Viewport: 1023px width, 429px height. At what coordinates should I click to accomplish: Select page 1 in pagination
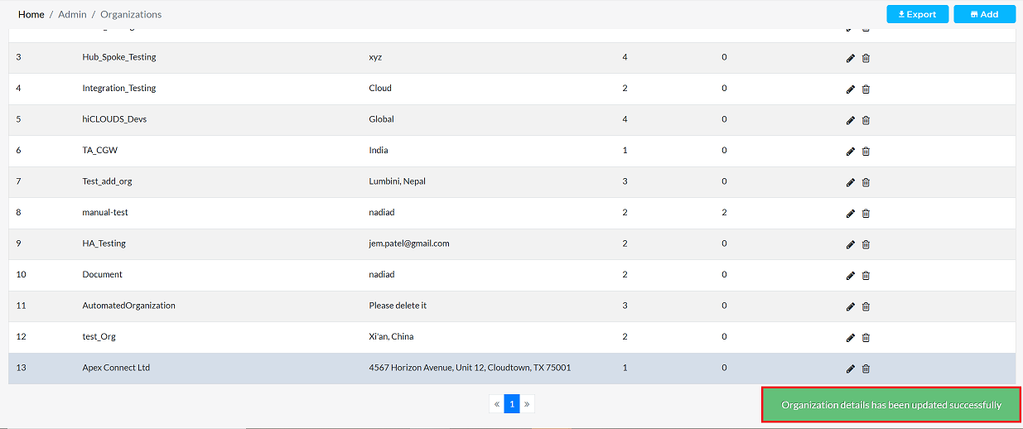point(512,404)
